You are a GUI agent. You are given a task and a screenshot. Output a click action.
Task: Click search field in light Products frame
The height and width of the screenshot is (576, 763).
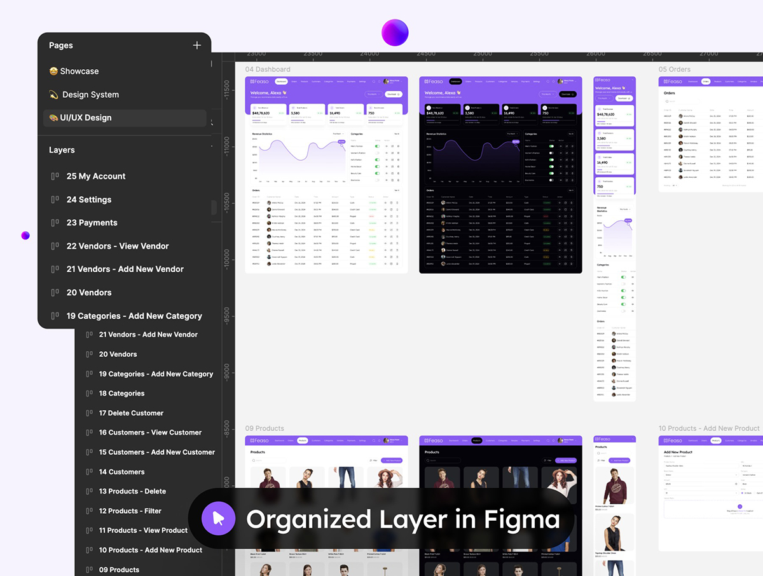point(268,460)
